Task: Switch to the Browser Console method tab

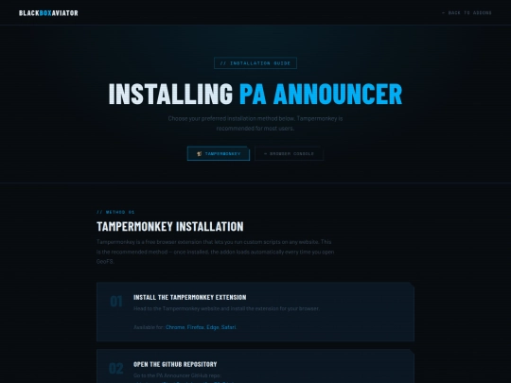Action: tap(289, 154)
